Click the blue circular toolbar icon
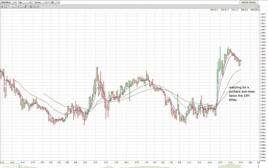Screen dimensions: 268x168 [38, 6]
